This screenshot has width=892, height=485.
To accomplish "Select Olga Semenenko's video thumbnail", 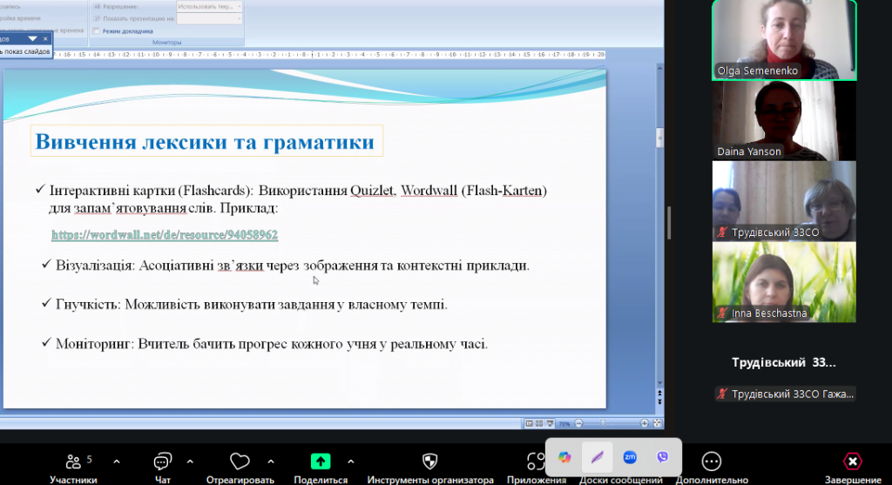I will (784, 40).
